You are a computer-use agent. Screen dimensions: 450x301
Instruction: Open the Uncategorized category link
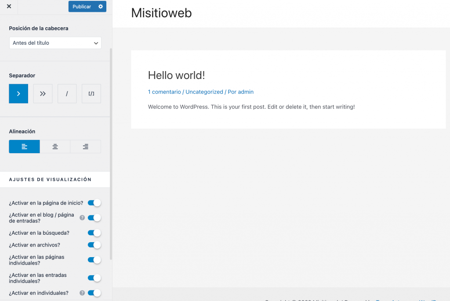(204, 92)
